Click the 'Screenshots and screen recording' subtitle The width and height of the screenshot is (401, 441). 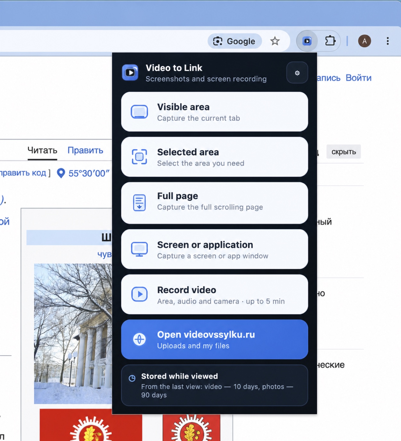click(x=206, y=79)
